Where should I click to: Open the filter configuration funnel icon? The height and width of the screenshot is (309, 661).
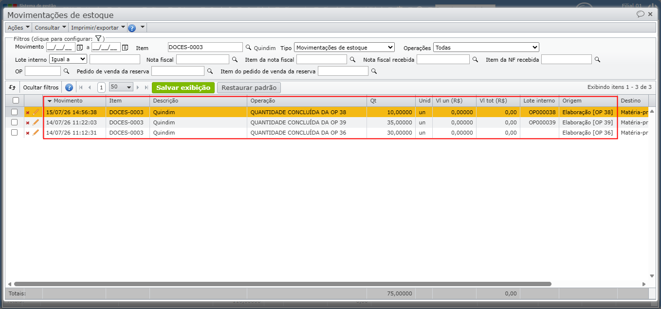[98, 38]
